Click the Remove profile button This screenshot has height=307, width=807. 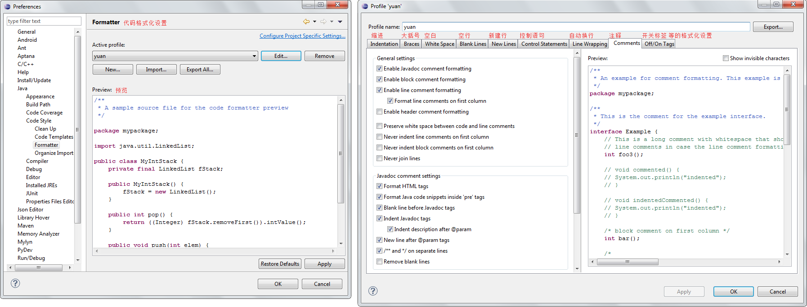[x=325, y=56]
